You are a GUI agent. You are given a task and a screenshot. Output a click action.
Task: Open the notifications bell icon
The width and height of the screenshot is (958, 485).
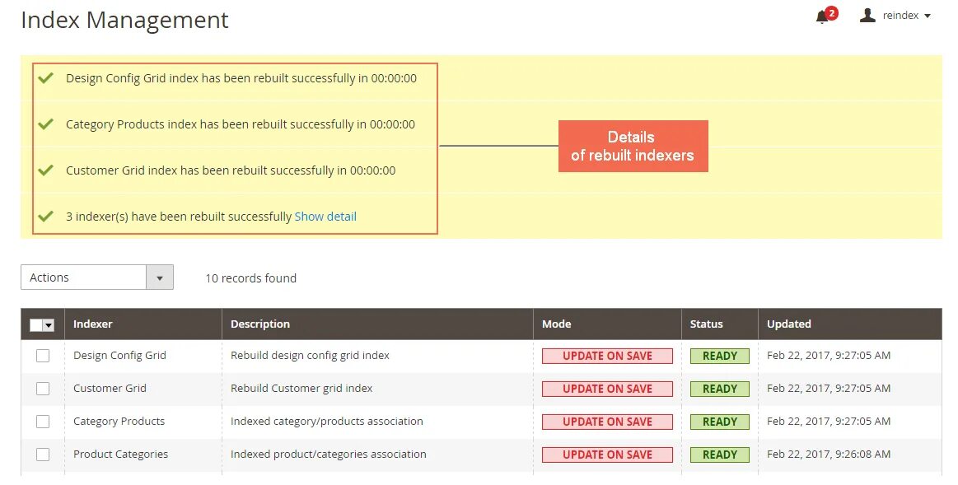click(x=822, y=16)
